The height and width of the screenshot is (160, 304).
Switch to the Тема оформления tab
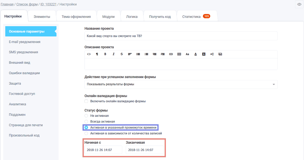(x=76, y=17)
